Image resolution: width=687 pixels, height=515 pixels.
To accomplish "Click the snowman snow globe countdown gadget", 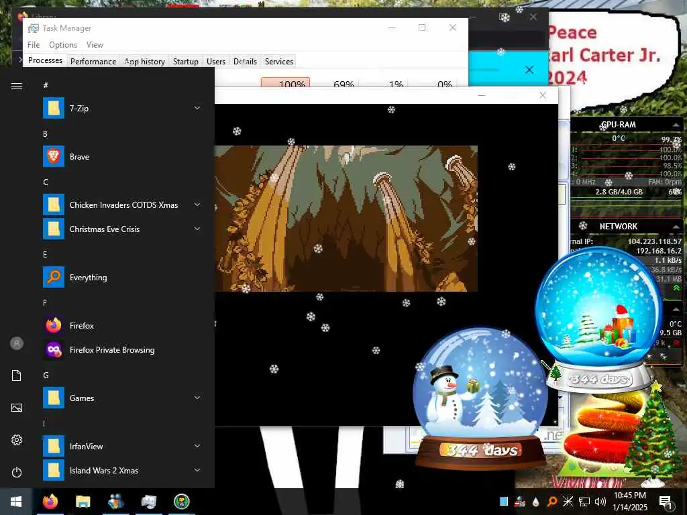I will click(481, 398).
